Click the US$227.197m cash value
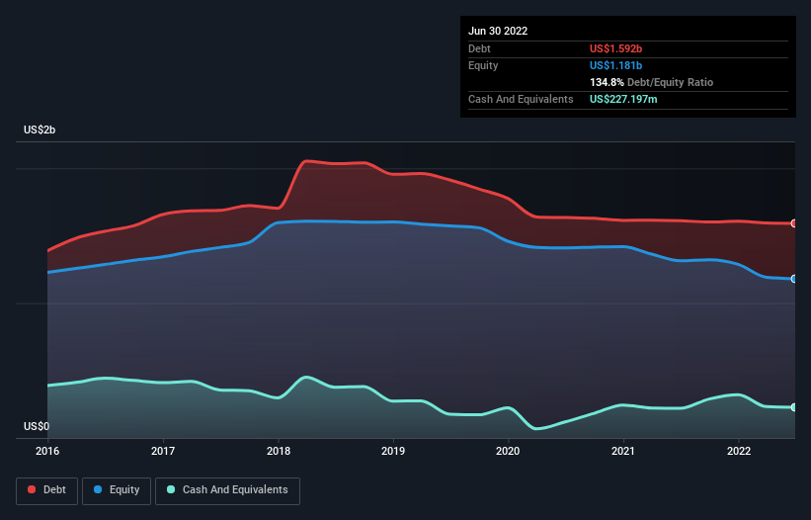811x520 pixels. pyautogui.click(x=623, y=99)
